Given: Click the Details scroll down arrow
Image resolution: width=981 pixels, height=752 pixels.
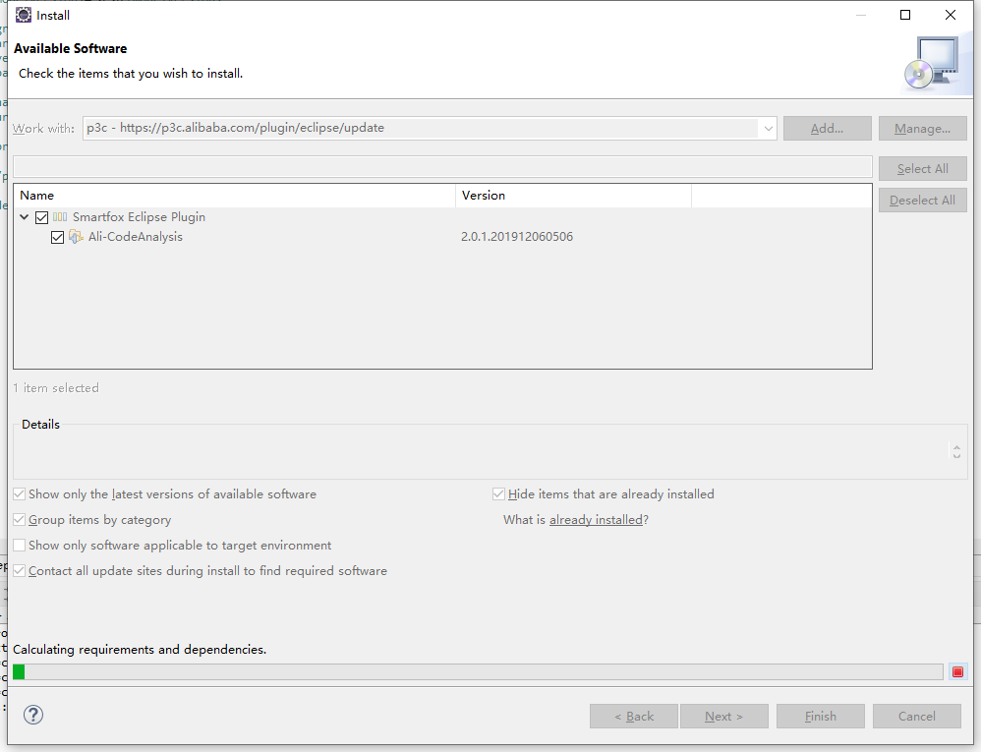Looking at the screenshot, I should point(956,456).
